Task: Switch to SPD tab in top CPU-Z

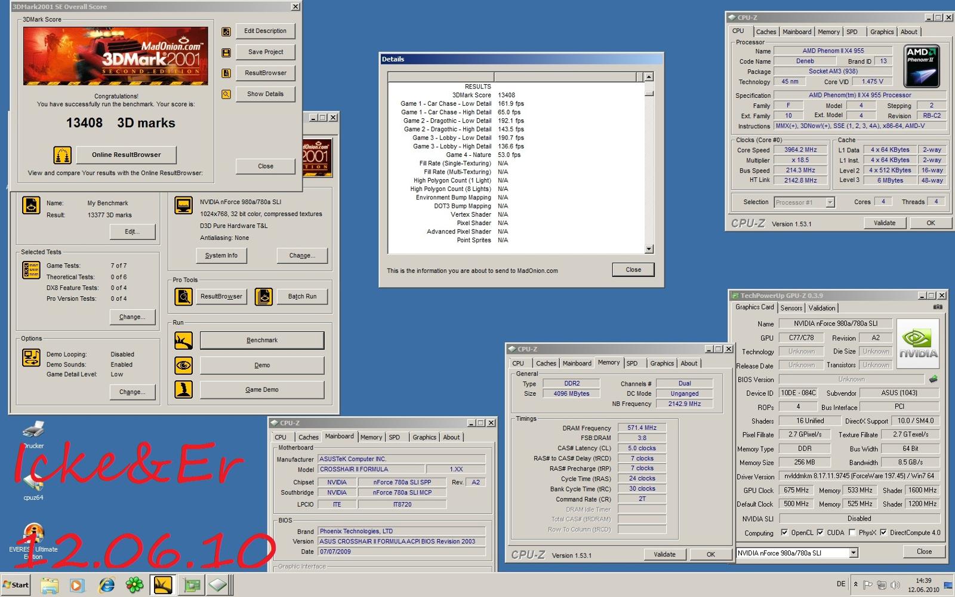Action: pos(852,32)
